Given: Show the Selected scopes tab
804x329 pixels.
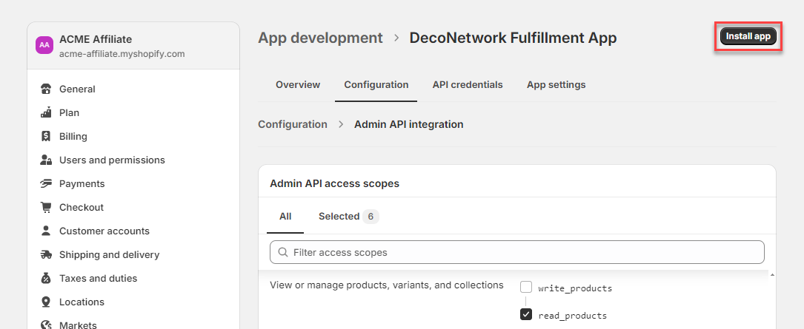Looking at the screenshot, I should pos(349,217).
